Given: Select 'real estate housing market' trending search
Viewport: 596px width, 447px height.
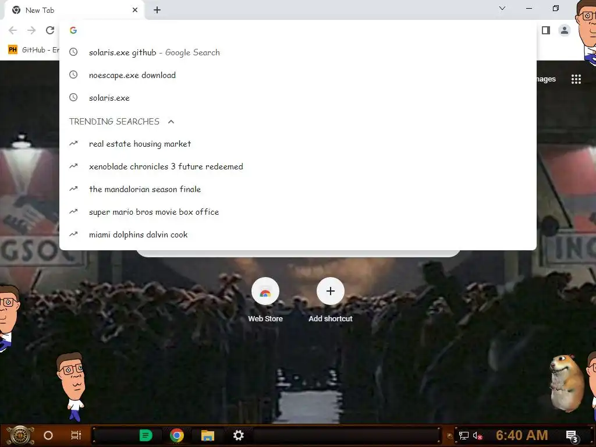Looking at the screenshot, I should click(x=298, y=144).
